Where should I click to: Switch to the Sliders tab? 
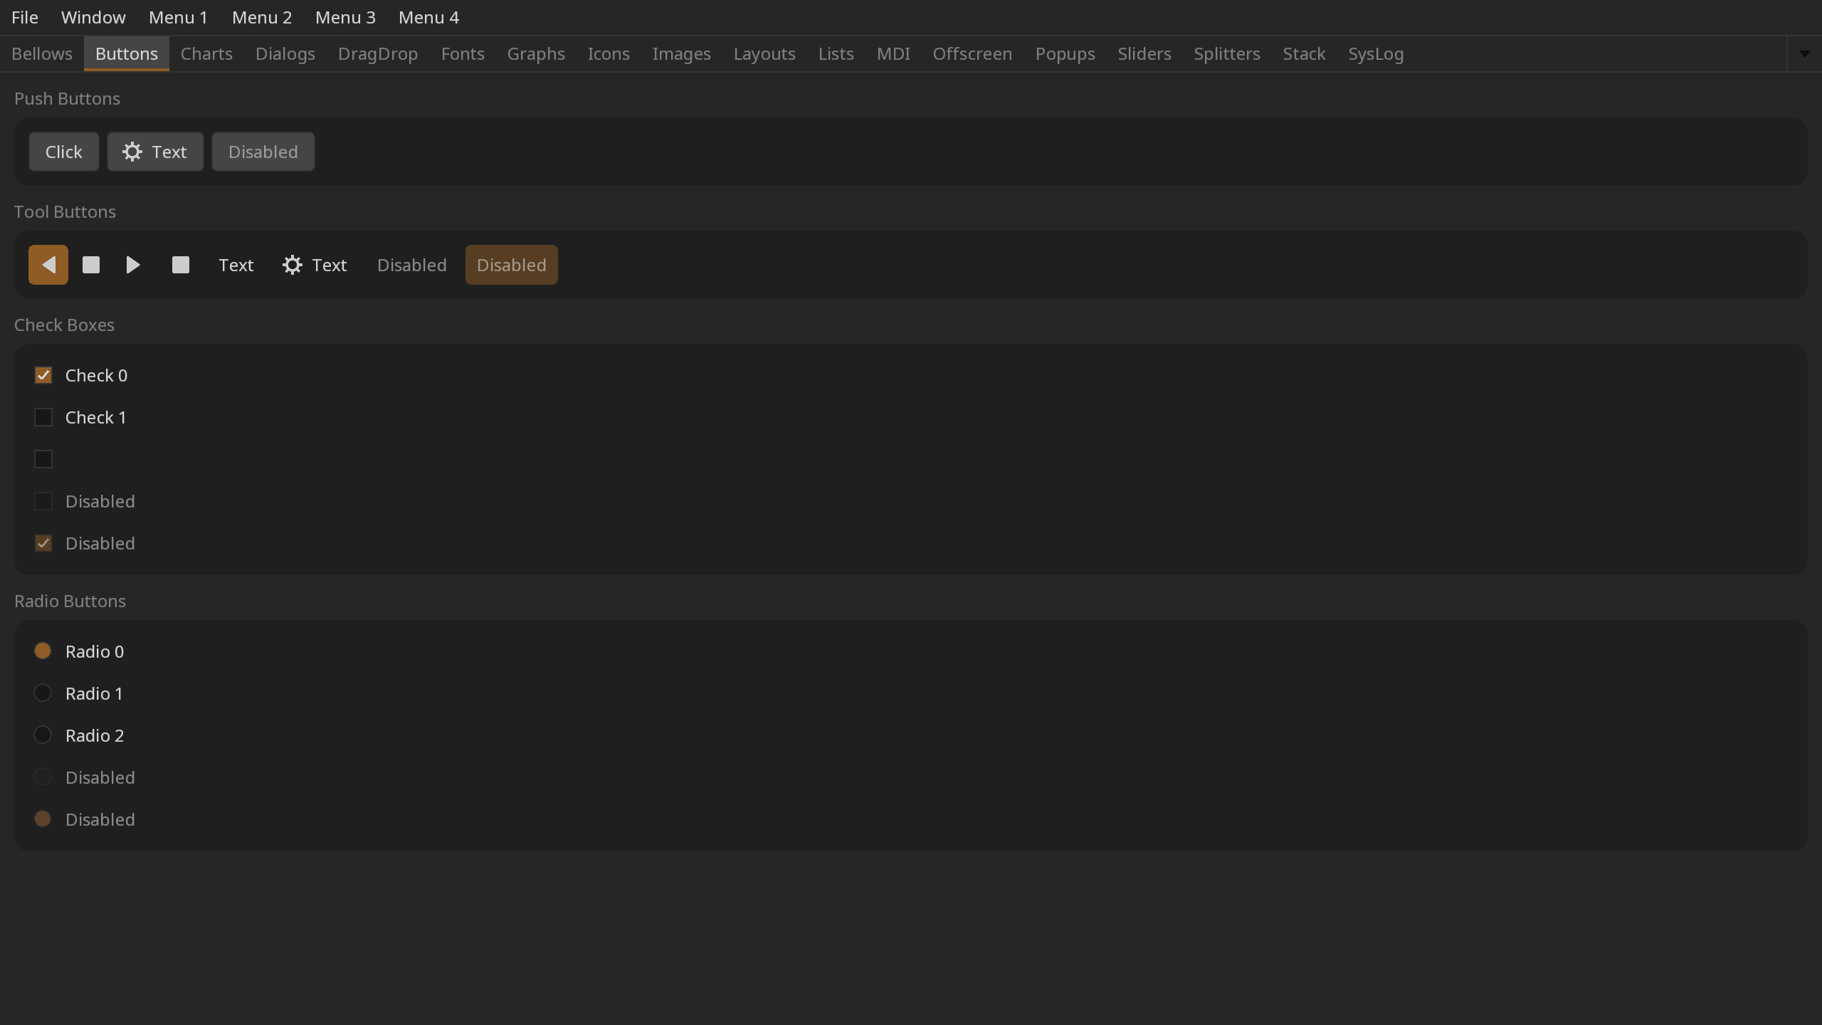tap(1144, 54)
